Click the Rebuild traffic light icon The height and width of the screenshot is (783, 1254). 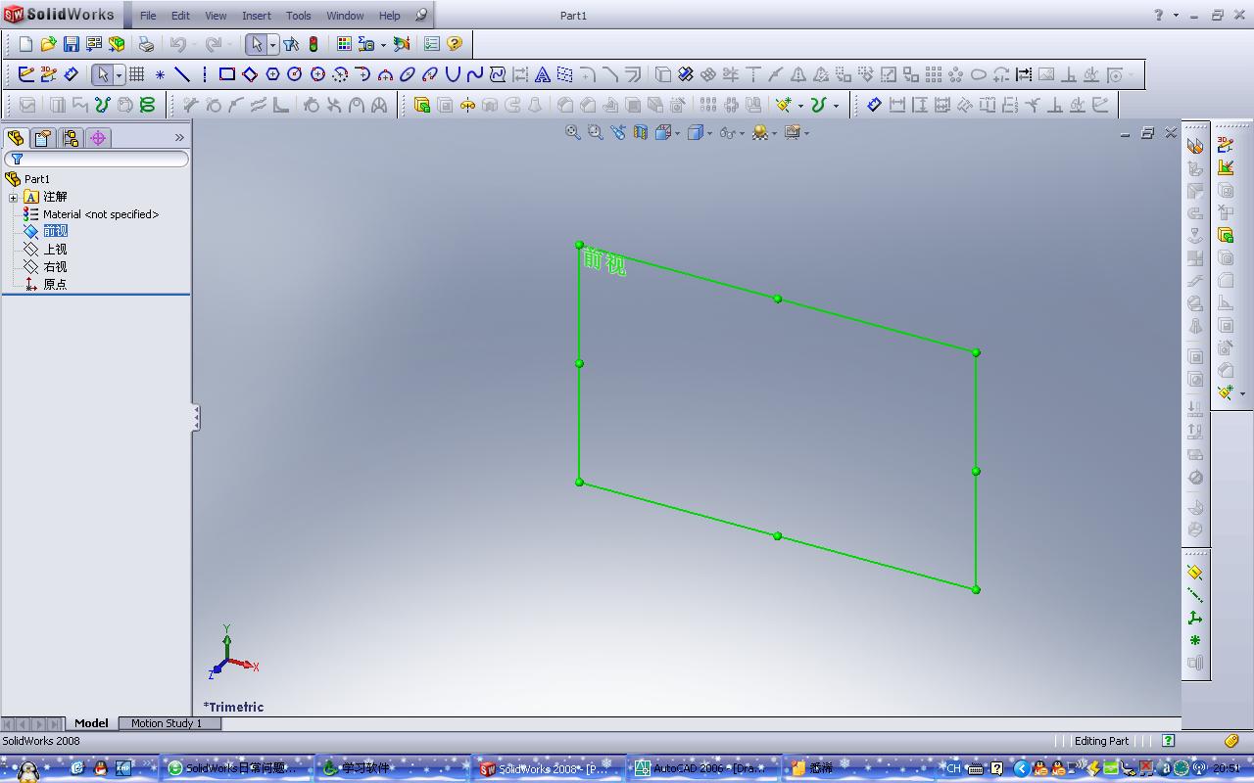(x=313, y=44)
